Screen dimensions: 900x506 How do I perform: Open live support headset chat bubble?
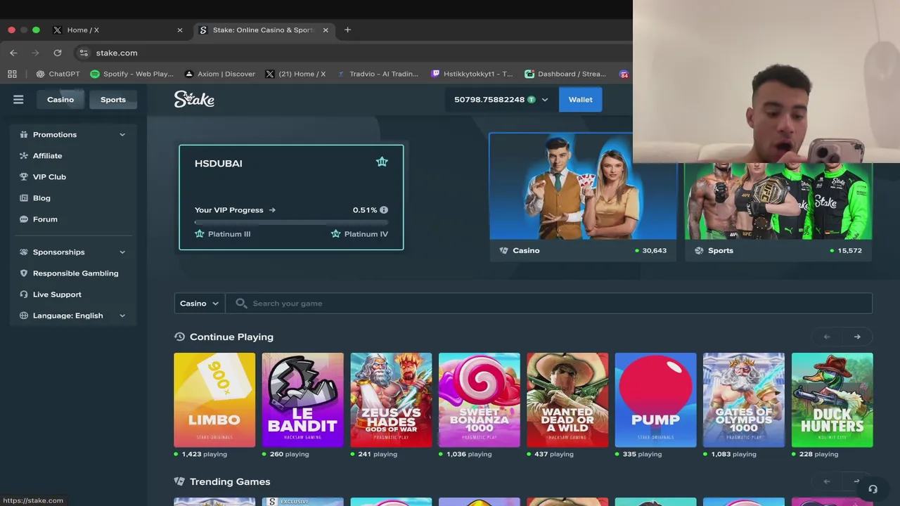pyautogui.click(x=873, y=489)
